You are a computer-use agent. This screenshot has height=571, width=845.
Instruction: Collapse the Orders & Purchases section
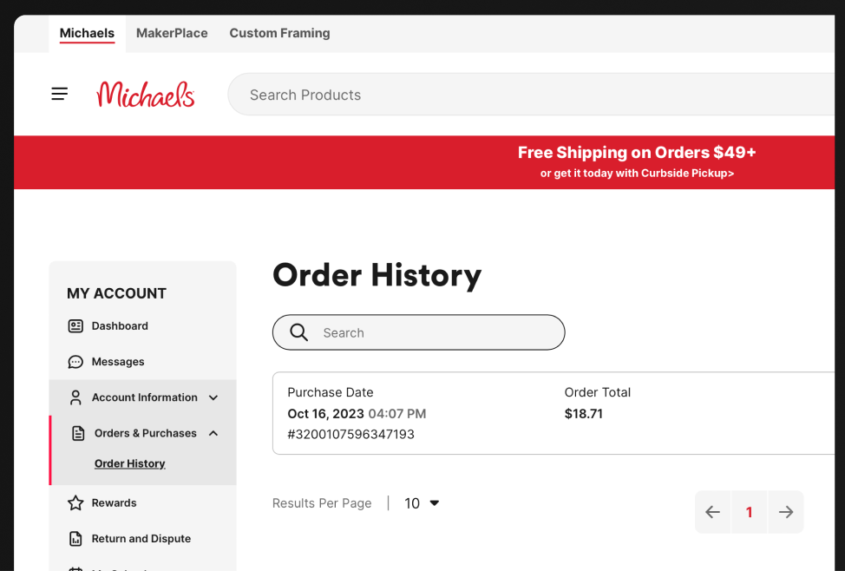point(213,433)
